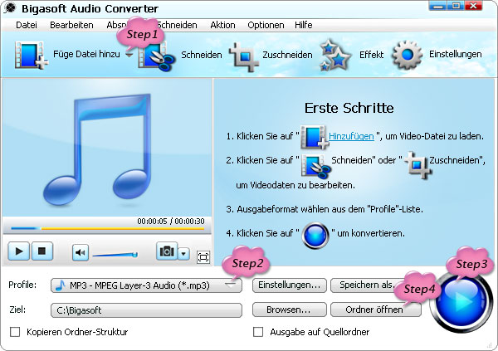
Task: Click the Hinzufügen link in Erste Schritte
Action: (351, 136)
